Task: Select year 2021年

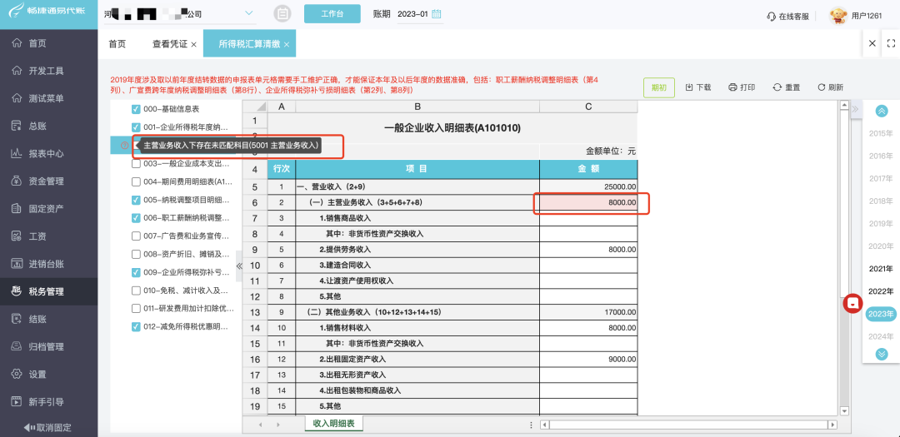Action: (881, 269)
